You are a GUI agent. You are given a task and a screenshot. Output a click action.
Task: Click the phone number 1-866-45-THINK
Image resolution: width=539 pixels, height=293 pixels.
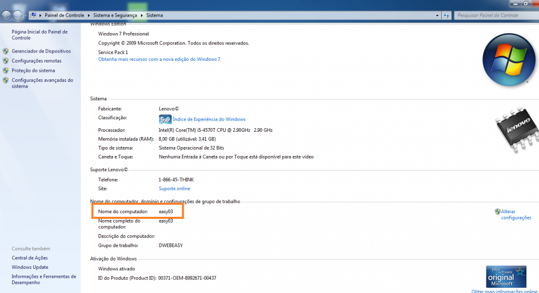176,180
